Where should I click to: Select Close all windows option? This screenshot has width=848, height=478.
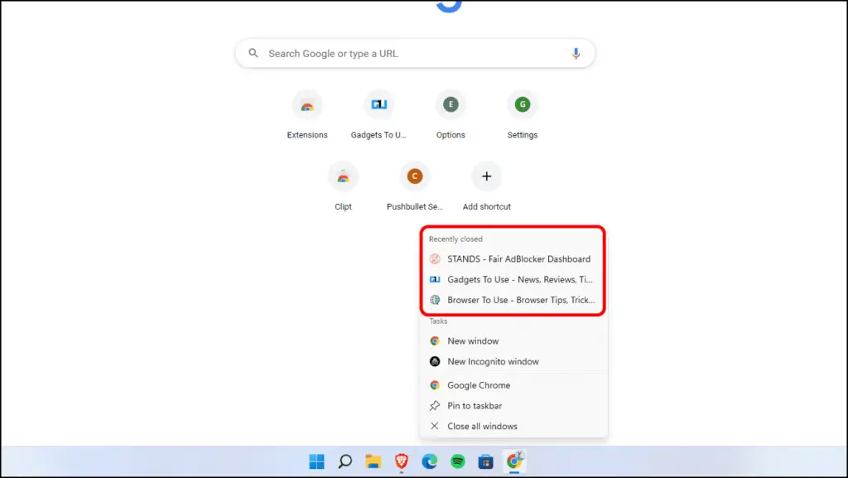pos(513,427)
